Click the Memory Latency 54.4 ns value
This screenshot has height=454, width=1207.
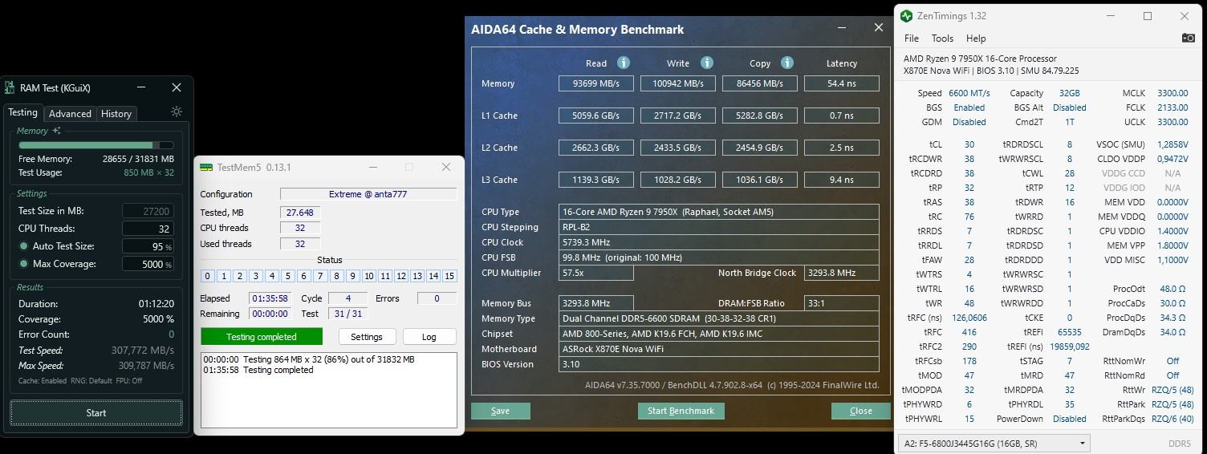[x=842, y=83]
